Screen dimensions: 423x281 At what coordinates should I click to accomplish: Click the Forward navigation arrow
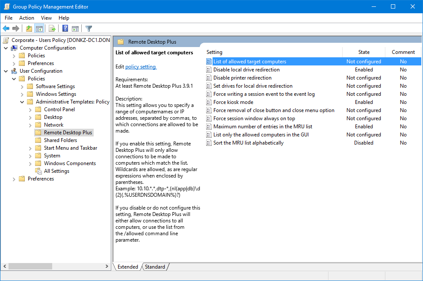click(16, 28)
